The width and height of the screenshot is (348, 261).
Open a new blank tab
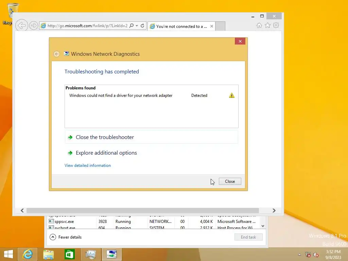pyautogui.click(x=220, y=26)
